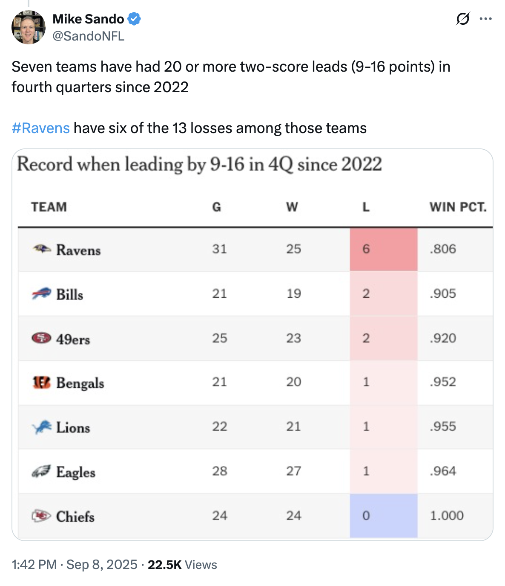The width and height of the screenshot is (505, 586).
Task: Open the tweet timestamp link
Action: click(75, 565)
